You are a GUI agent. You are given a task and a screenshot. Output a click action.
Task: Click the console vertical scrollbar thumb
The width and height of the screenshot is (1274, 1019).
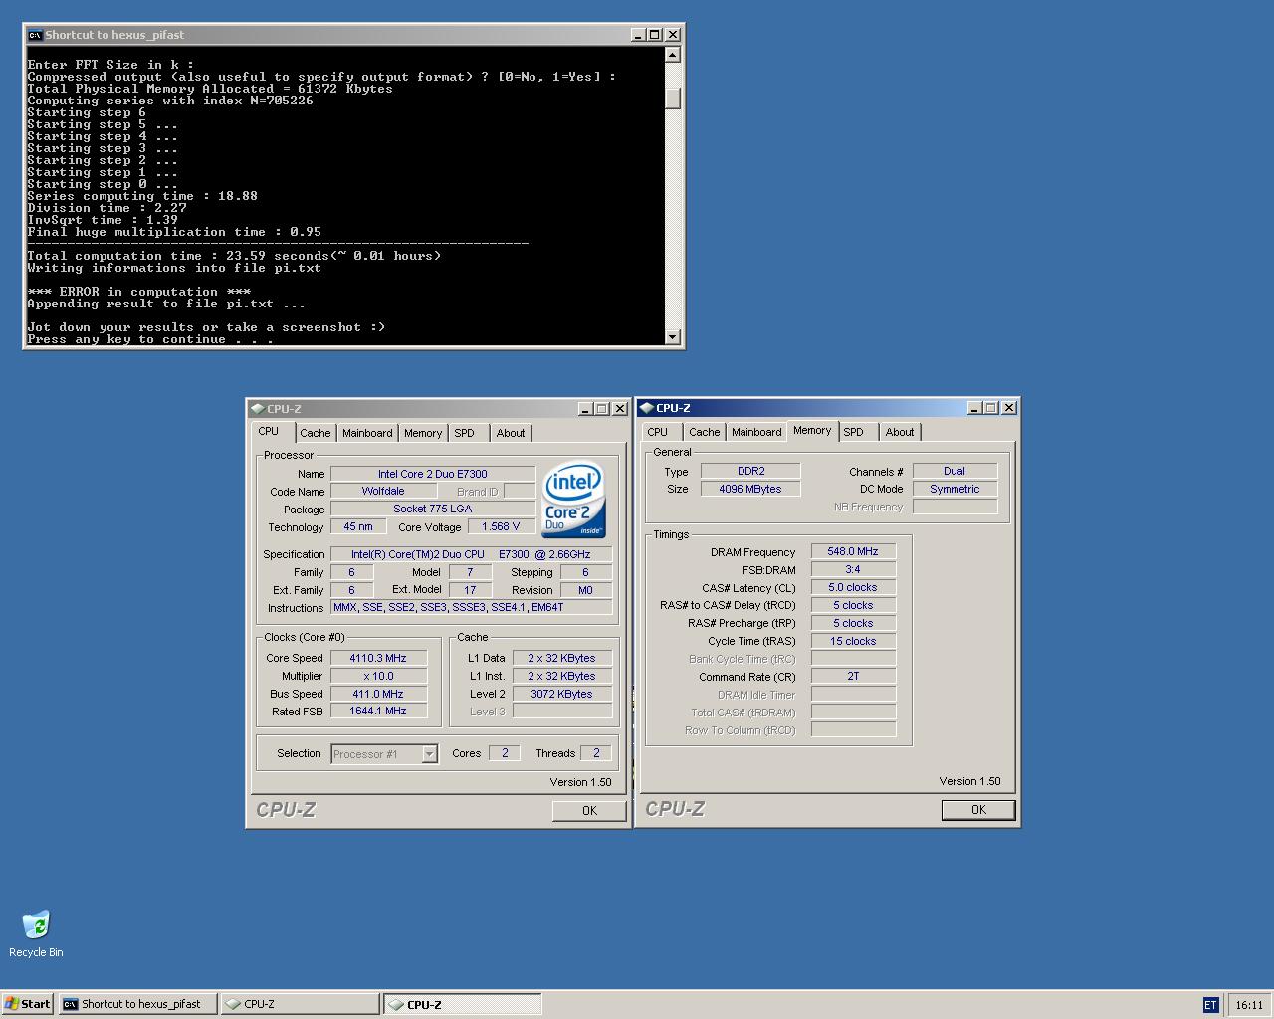[x=673, y=98]
